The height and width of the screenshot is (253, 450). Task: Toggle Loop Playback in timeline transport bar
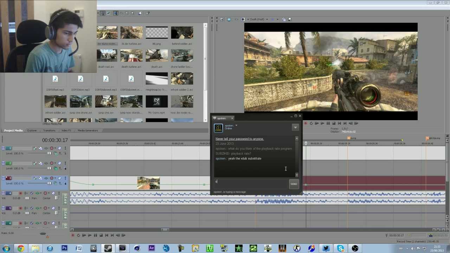78,235
